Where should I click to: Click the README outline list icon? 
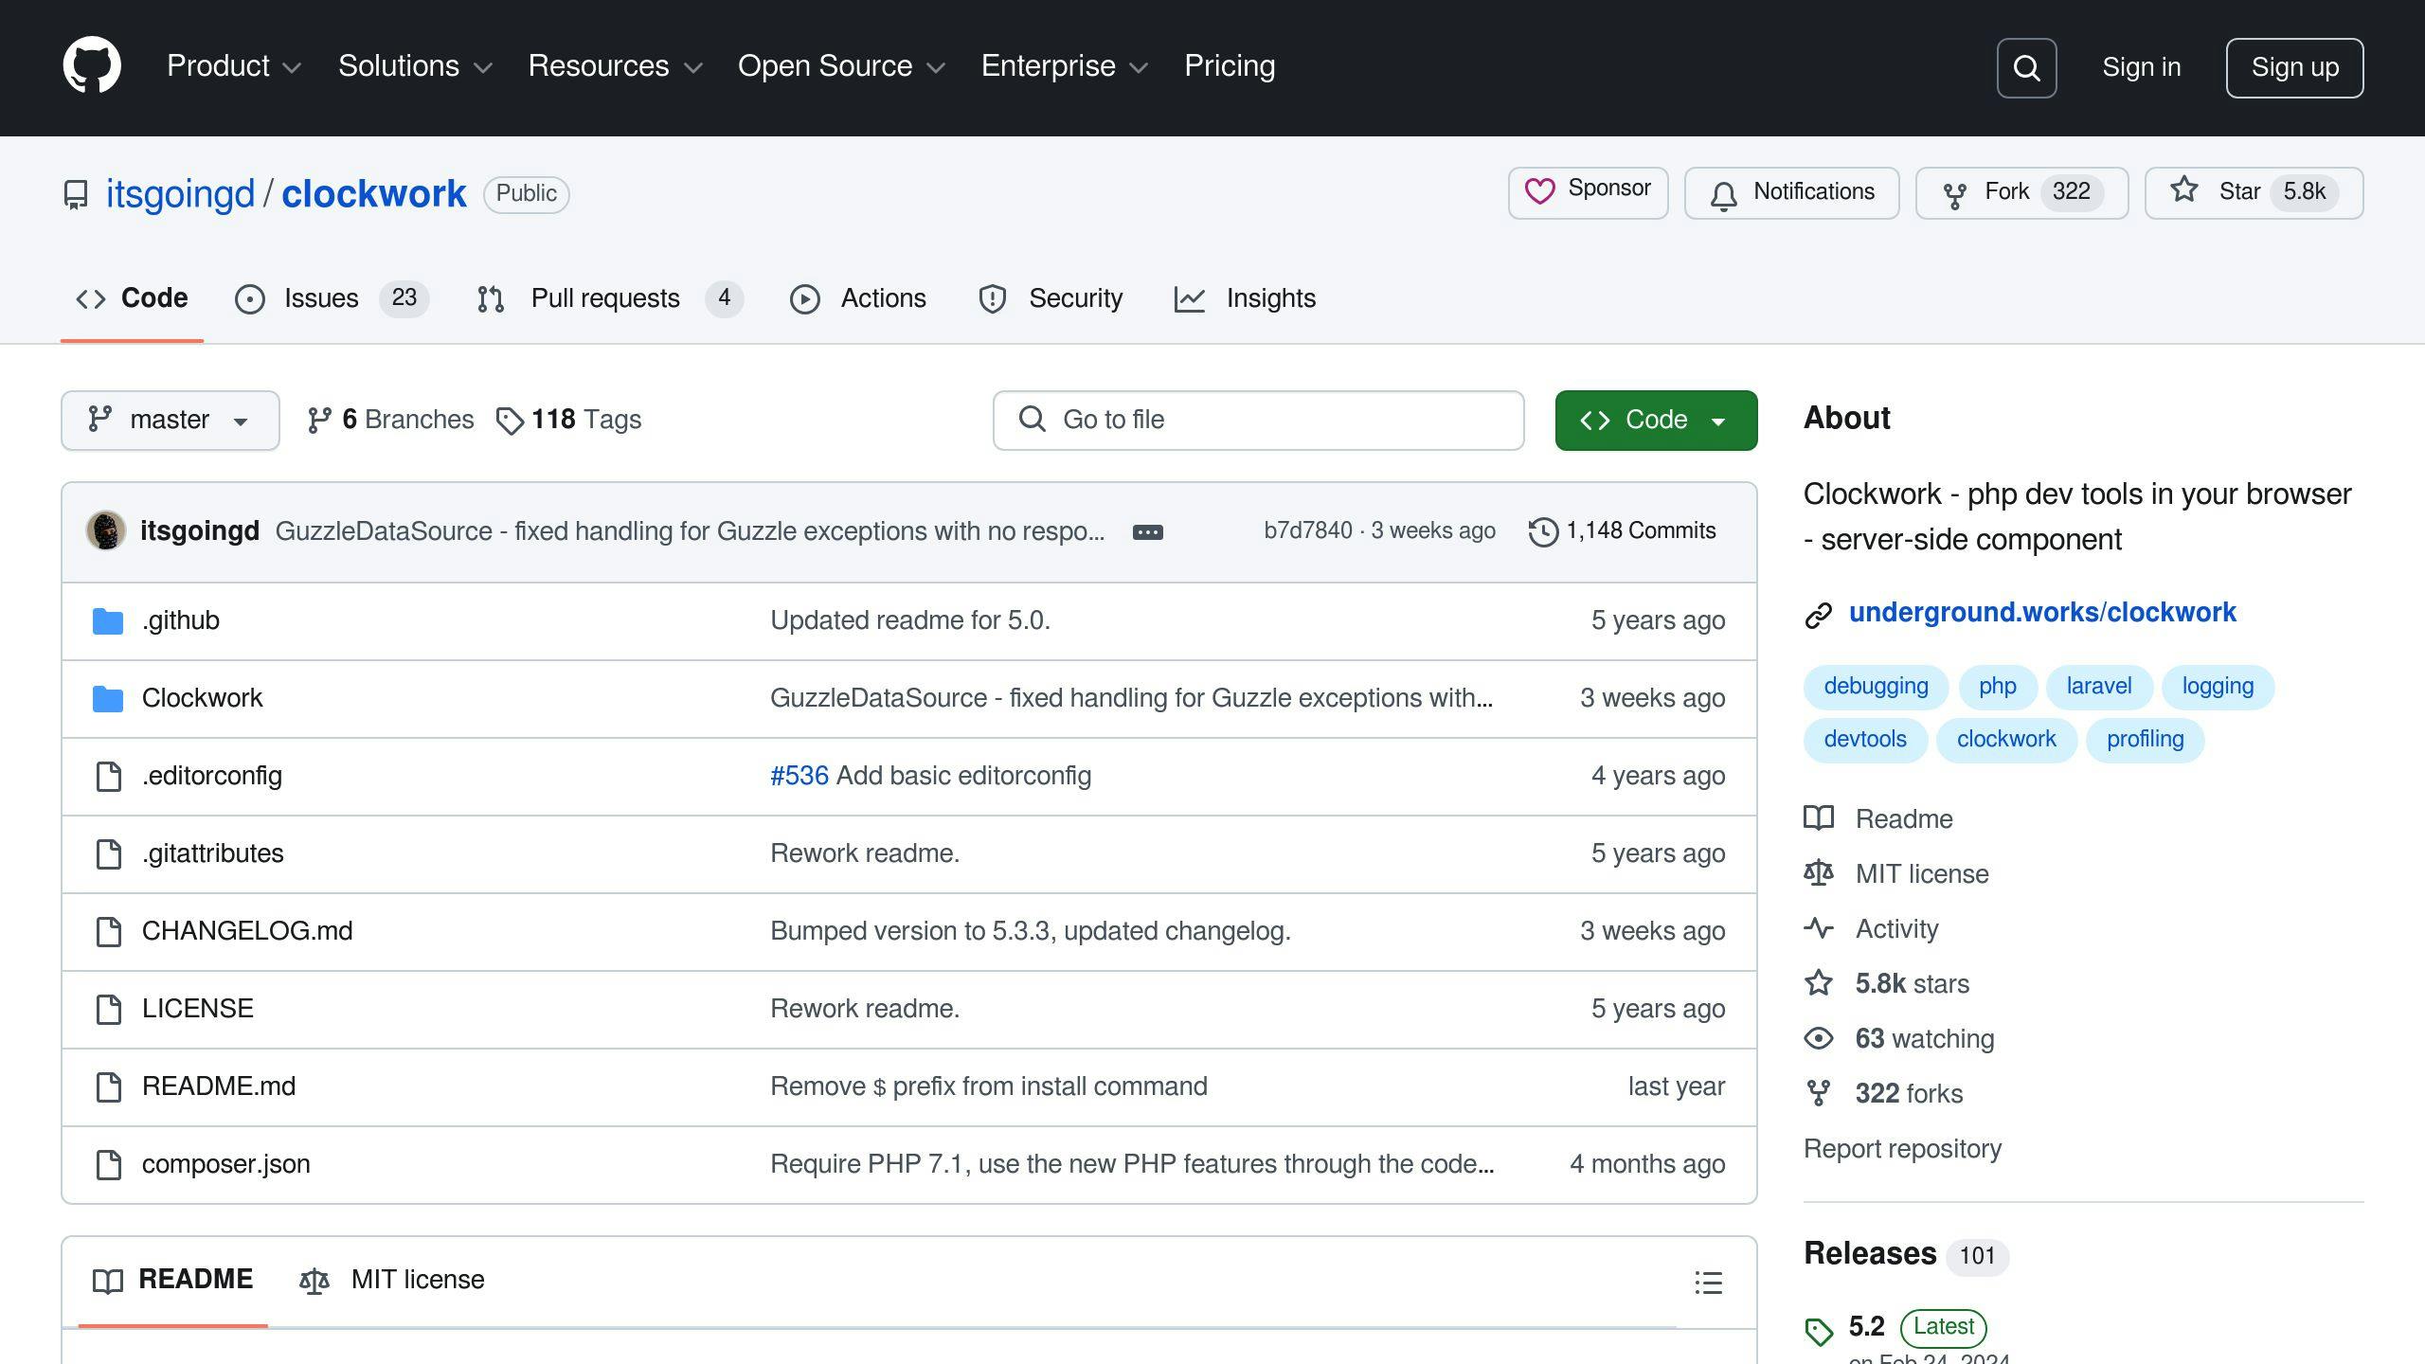tap(1708, 1283)
